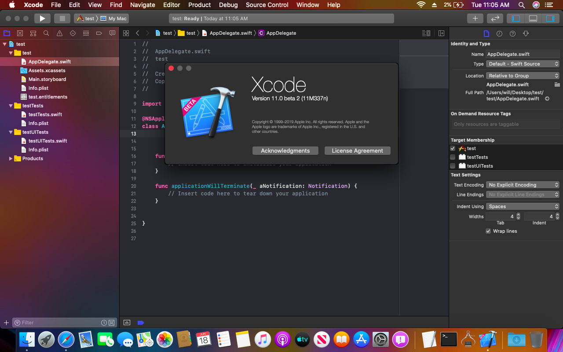
Task: Open the Location dropdown Relative to Group
Action: pyautogui.click(x=523, y=76)
